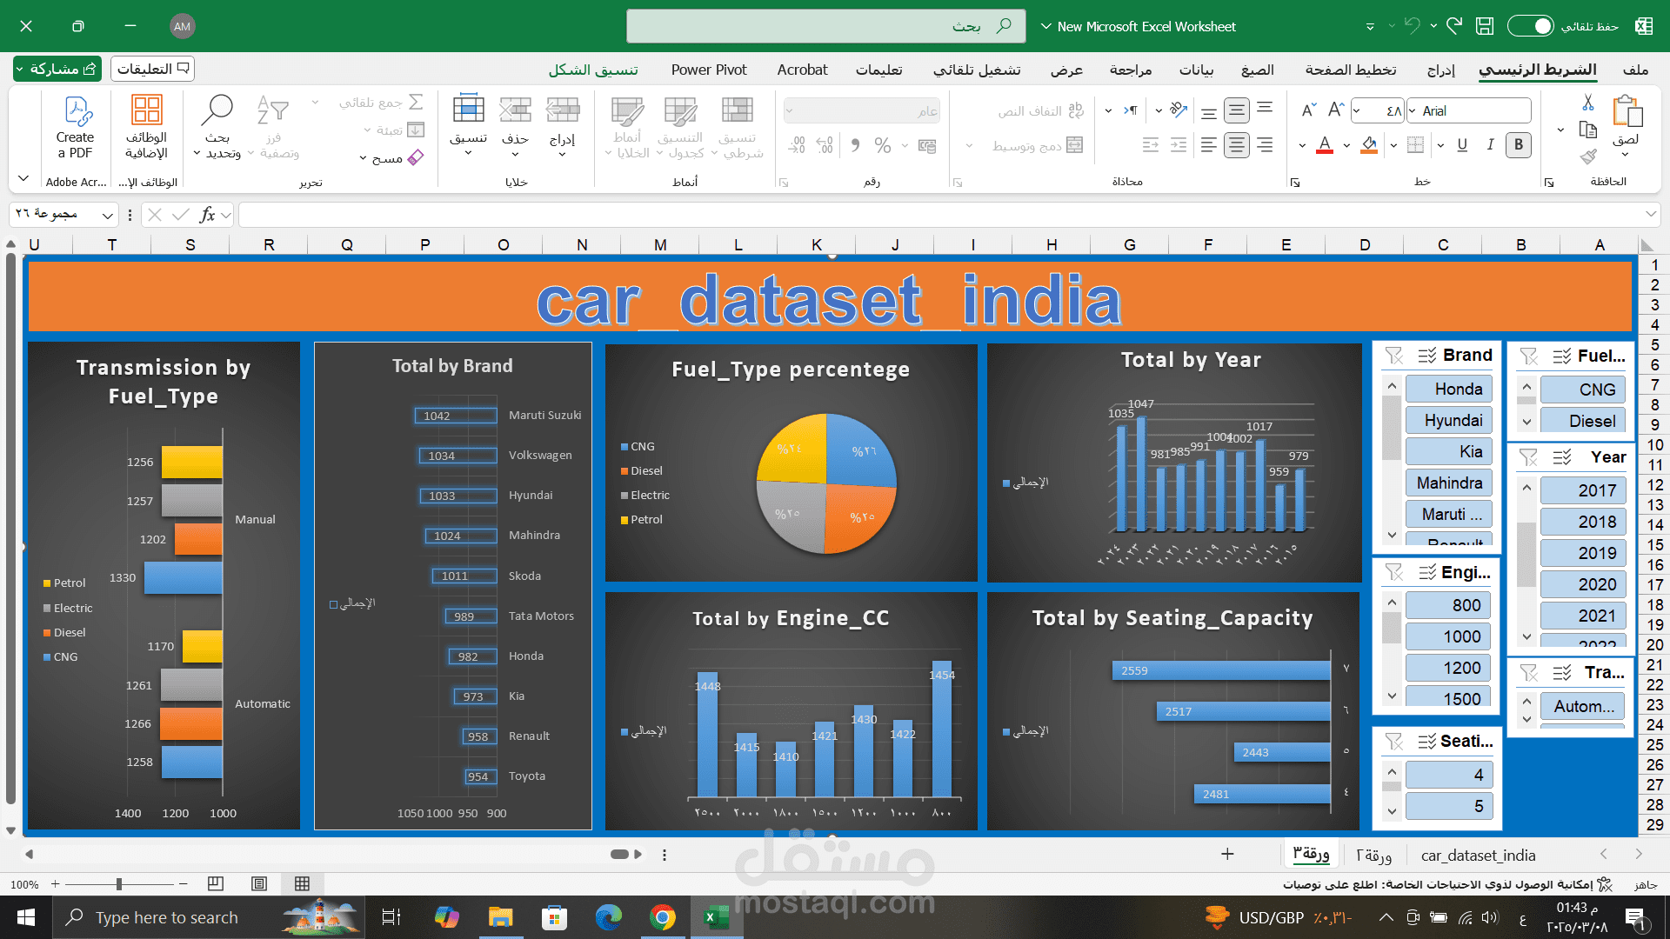
Task: Select Diesel in the Fuel slicer
Action: pyautogui.click(x=1583, y=421)
